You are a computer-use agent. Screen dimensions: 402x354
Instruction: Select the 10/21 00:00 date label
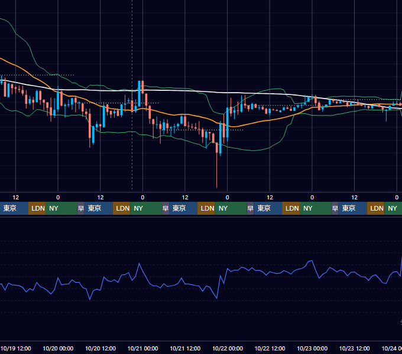pos(143,348)
